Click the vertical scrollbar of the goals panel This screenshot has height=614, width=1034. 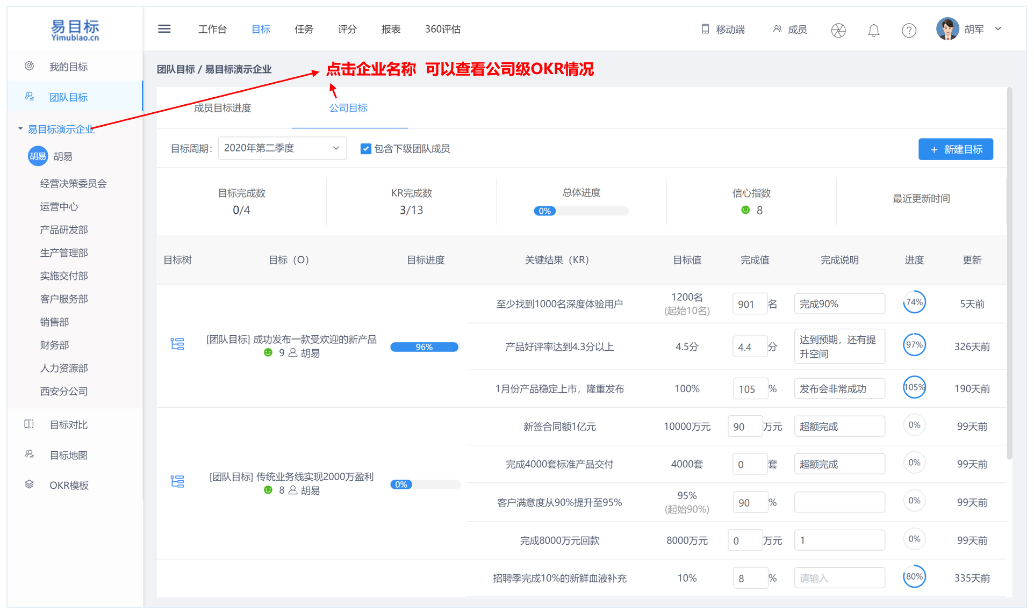click(1009, 274)
